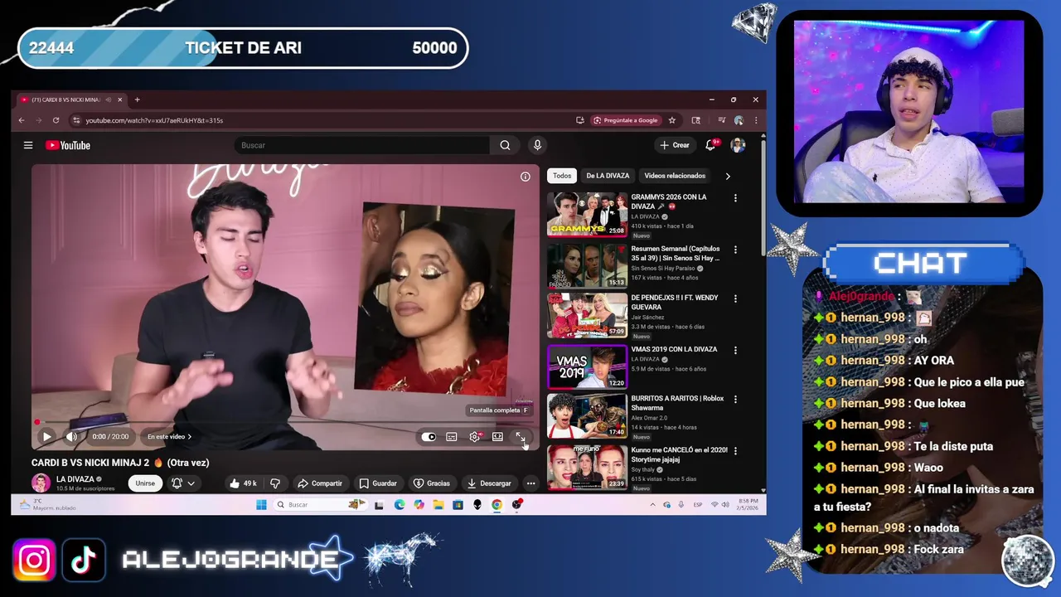This screenshot has width=1061, height=597.
Task: Toggle subtitles in the player
Action: coord(452,437)
